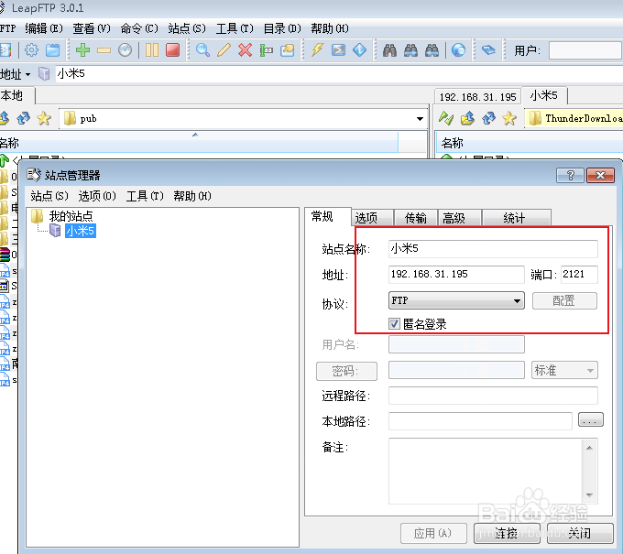
Task: Click the 用户 input in main toolbar
Action: [x=585, y=50]
